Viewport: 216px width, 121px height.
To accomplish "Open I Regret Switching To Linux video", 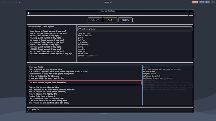I will [x=44, y=76].
